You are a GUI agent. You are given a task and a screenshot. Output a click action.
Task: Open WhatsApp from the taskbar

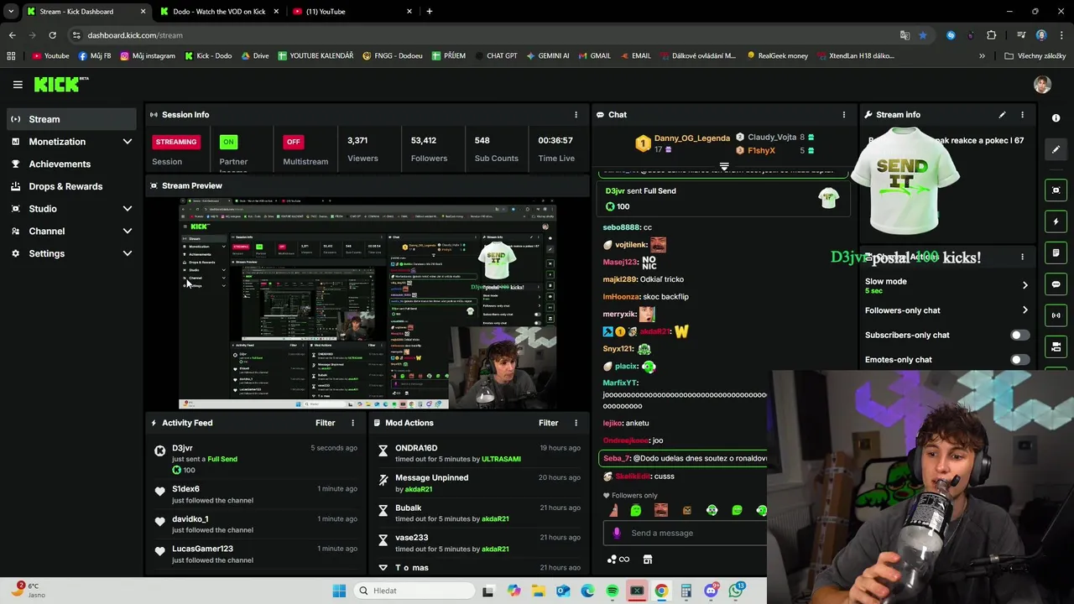[x=736, y=591]
